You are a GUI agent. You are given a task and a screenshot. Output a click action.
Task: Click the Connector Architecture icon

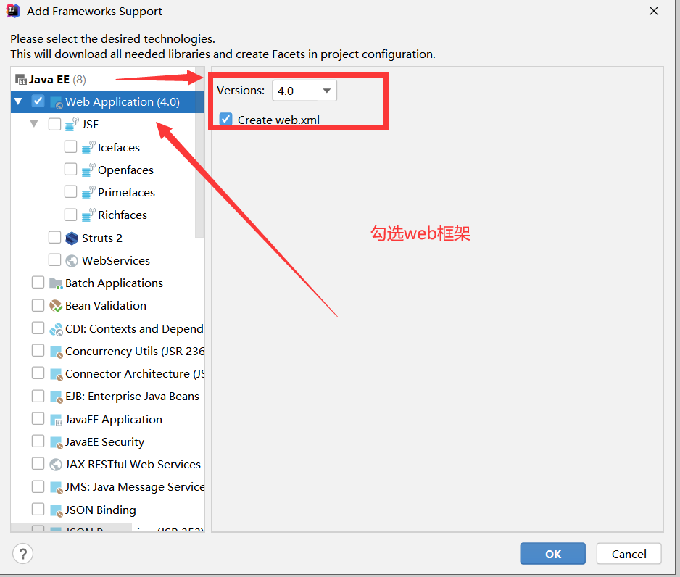tap(57, 374)
